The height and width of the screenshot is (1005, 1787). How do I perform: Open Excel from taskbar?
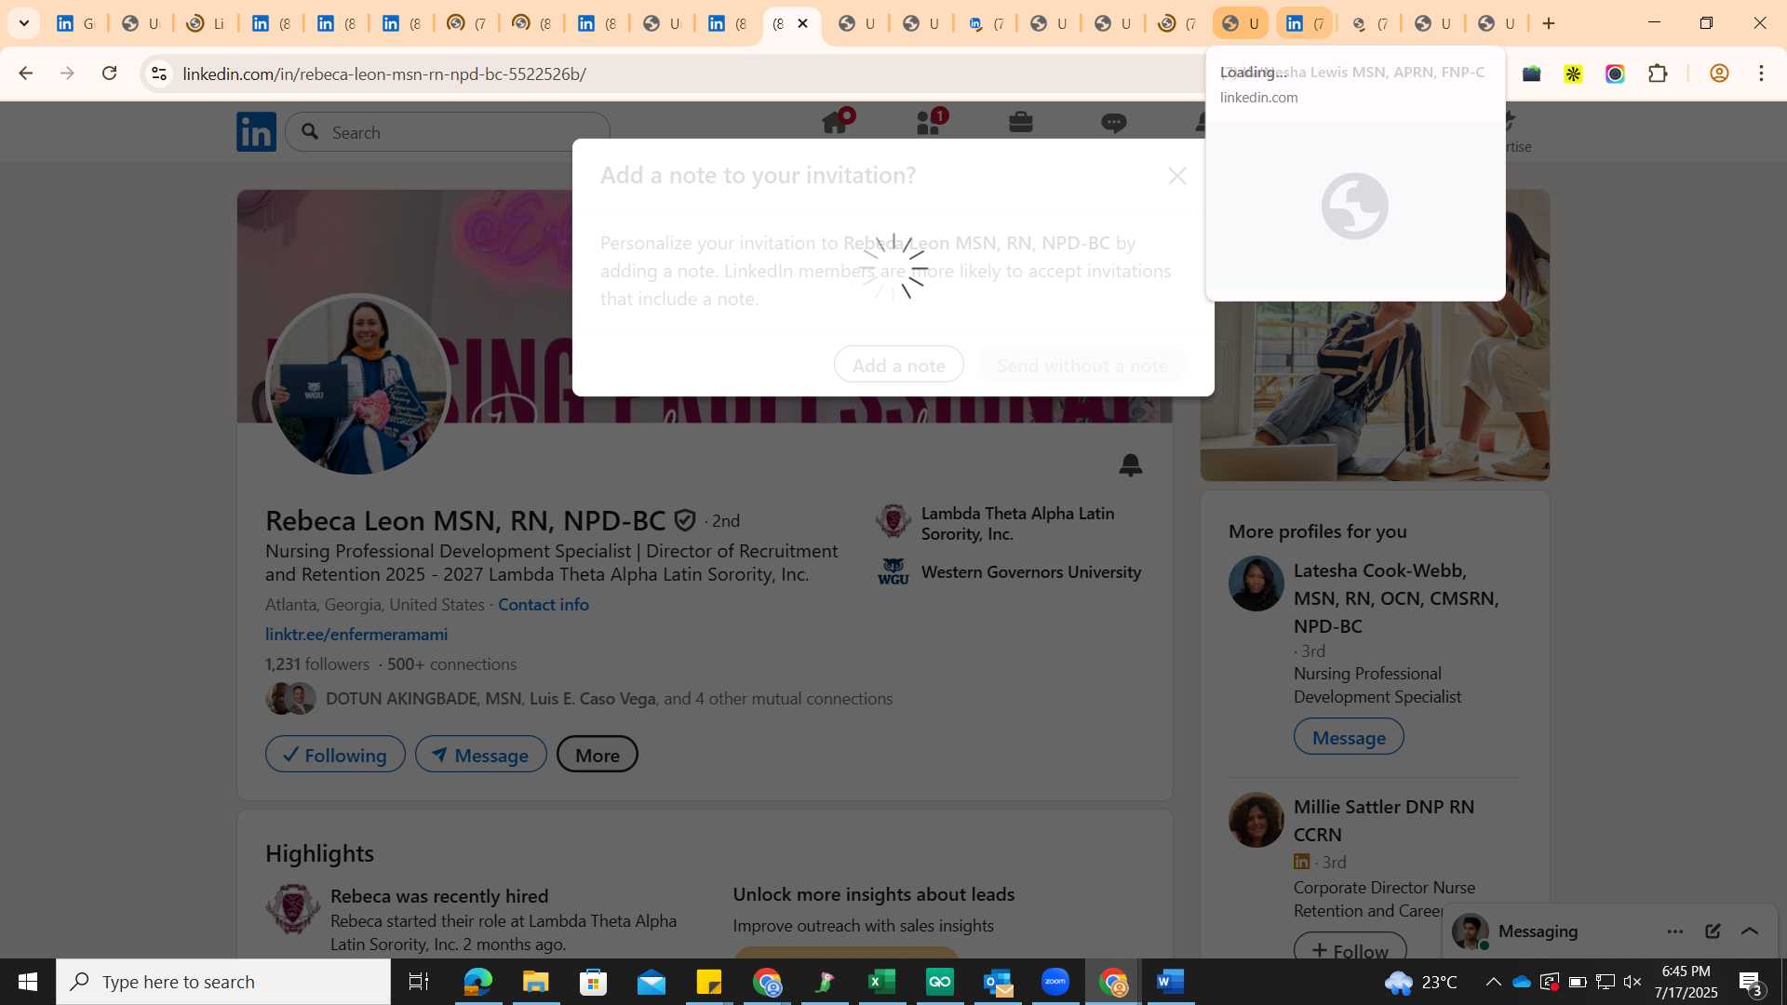881,982
